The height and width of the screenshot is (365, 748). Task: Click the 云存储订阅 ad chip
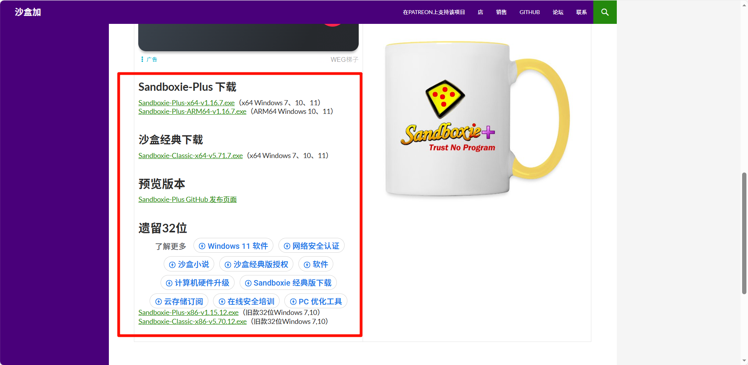(x=179, y=301)
